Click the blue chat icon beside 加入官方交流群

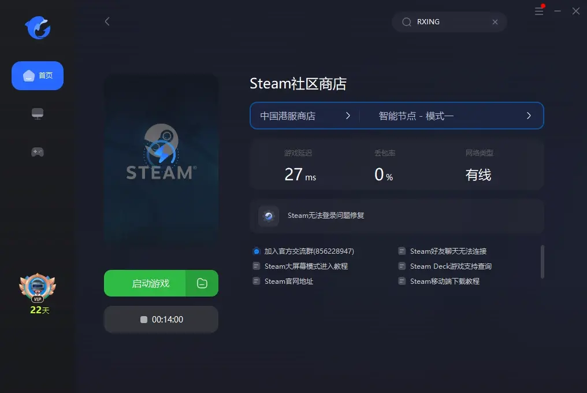click(x=257, y=251)
